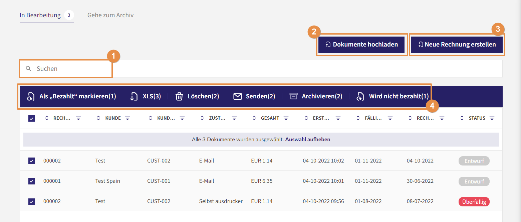This screenshot has width=521, height=222.
Task: Click the "04-10-2022 09:56" creation date
Action: [x=323, y=201]
